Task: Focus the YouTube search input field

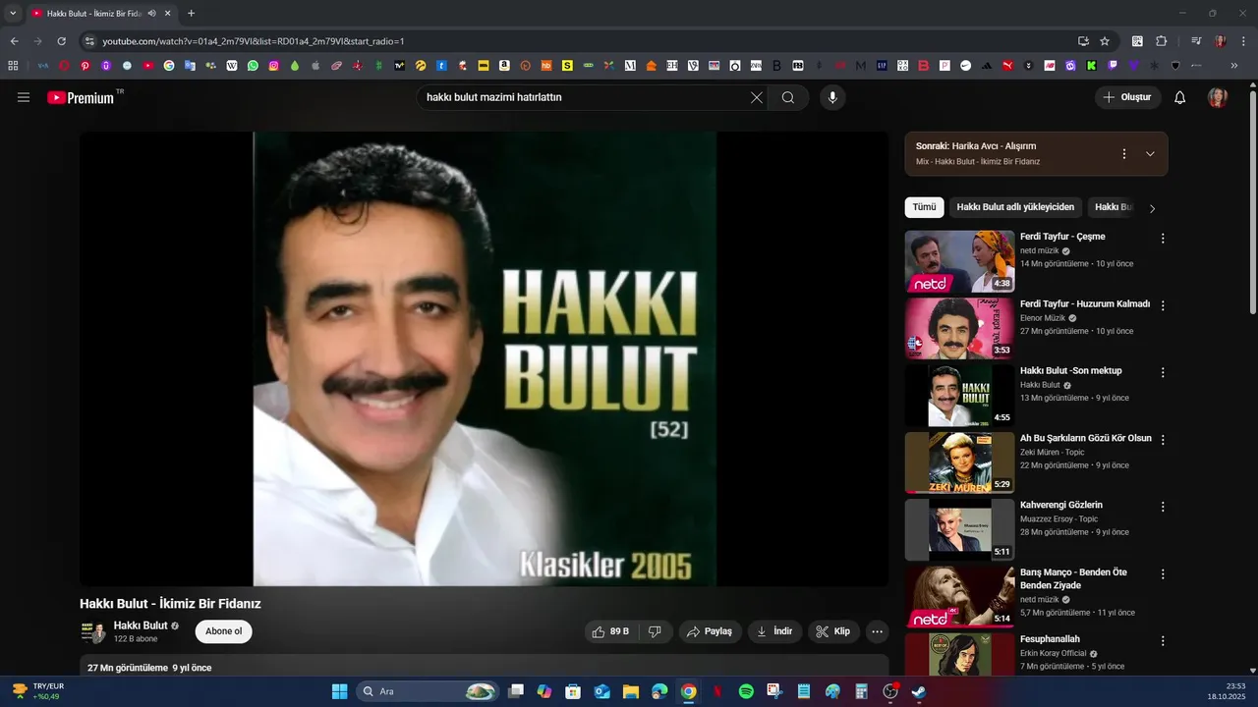Action: (x=584, y=97)
